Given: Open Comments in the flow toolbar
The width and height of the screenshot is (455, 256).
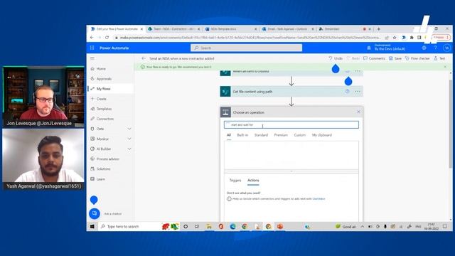Looking at the screenshot, I should (x=374, y=58).
